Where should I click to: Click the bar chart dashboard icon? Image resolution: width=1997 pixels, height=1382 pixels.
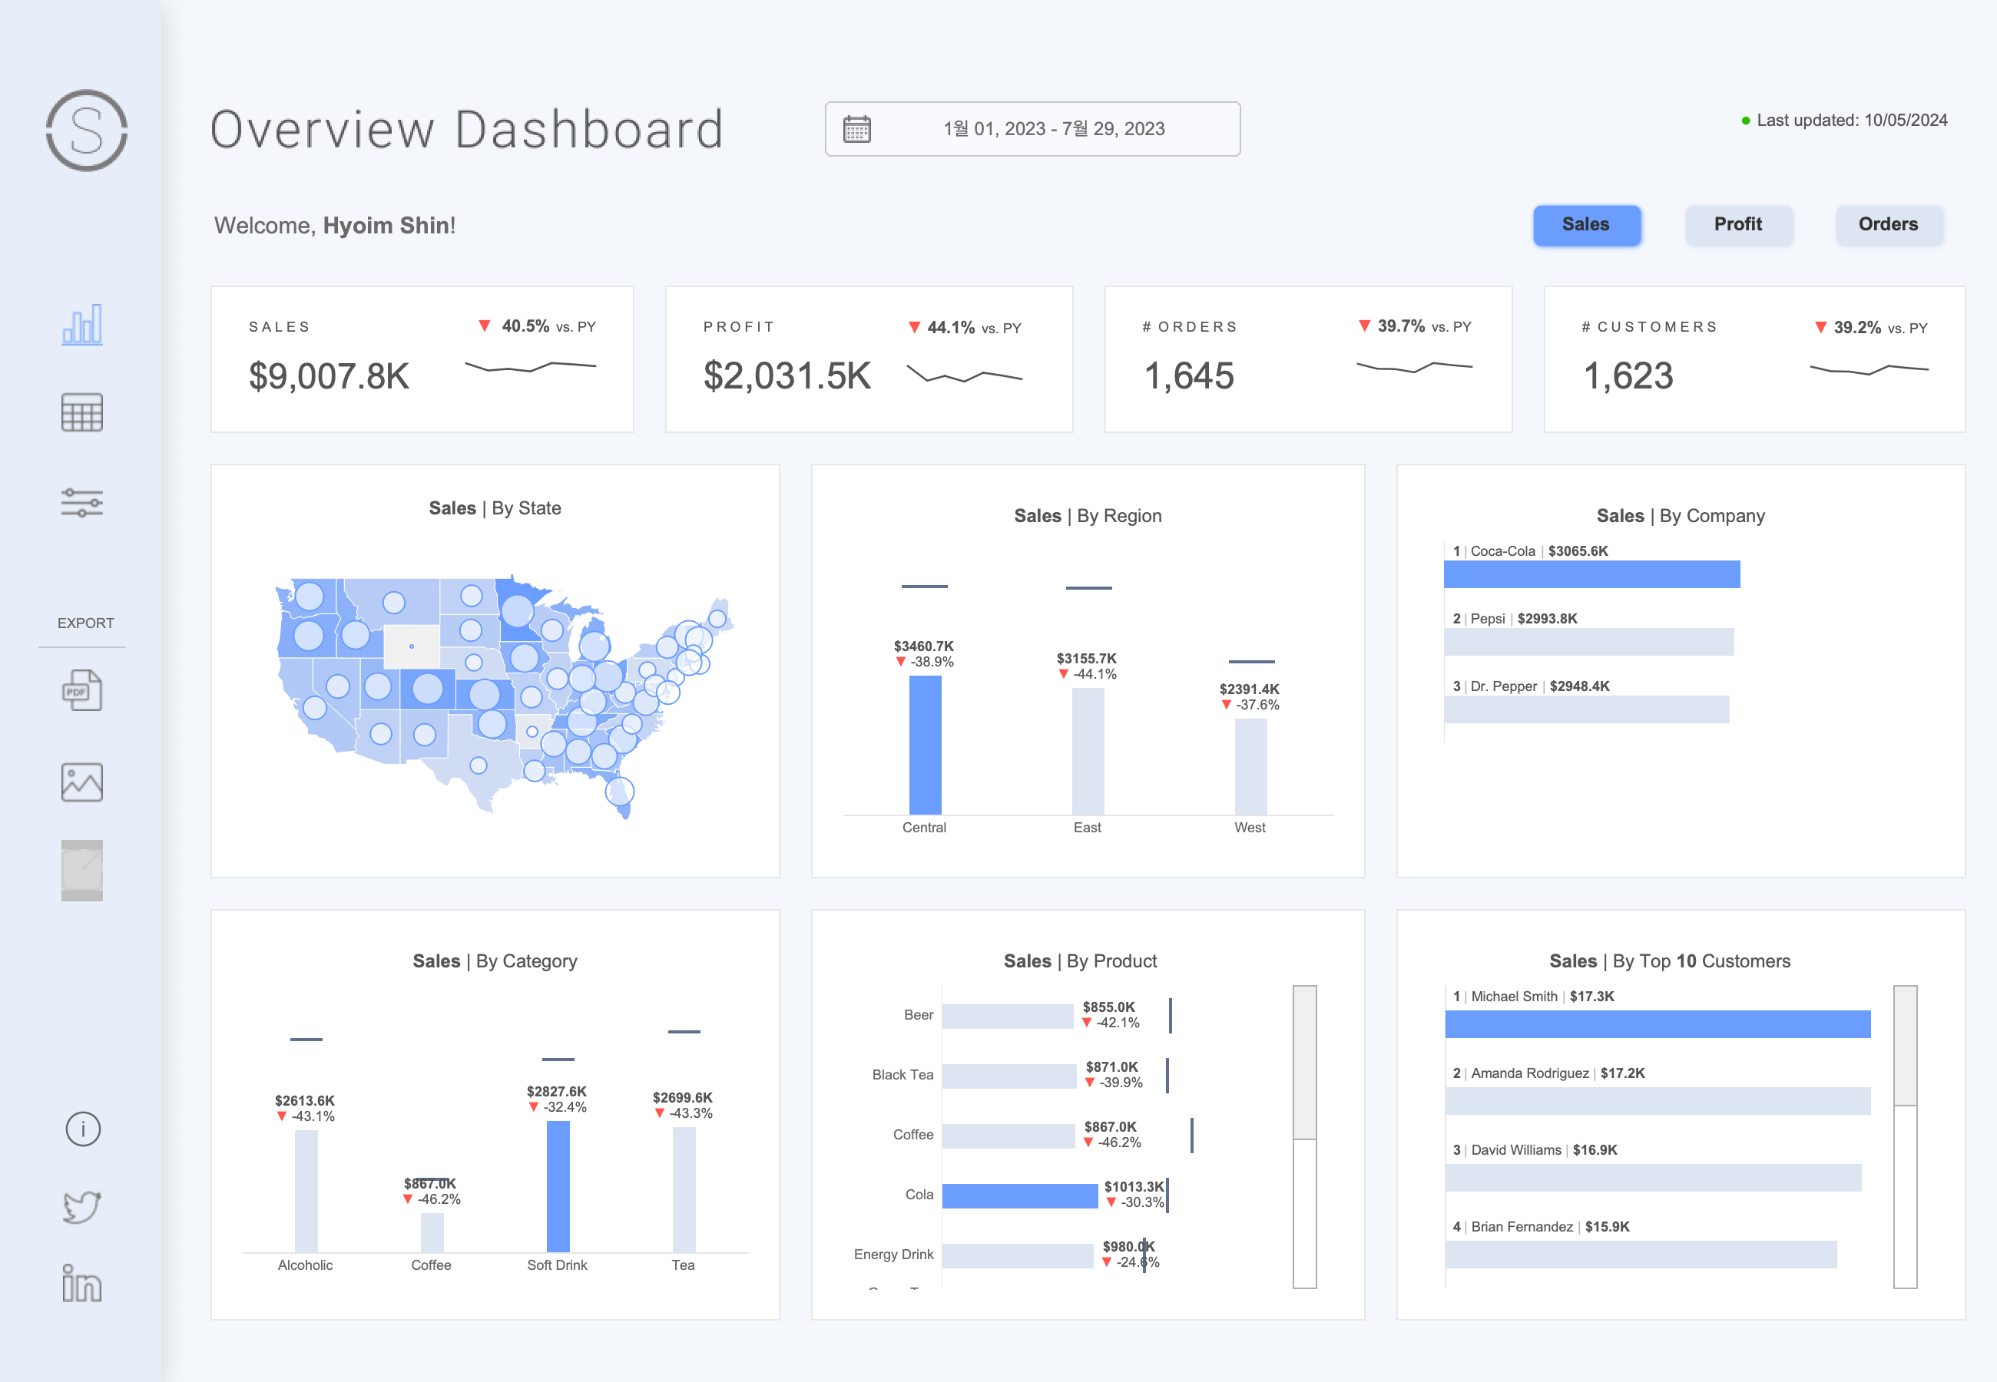(82, 325)
